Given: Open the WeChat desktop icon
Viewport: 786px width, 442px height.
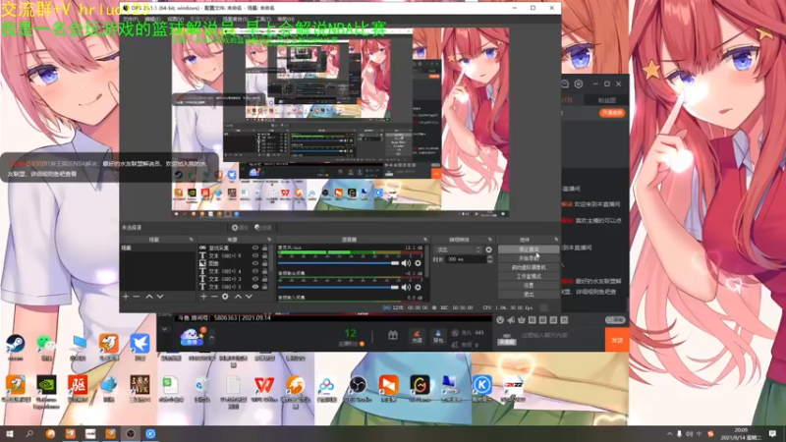Looking at the screenshot, I should point(46,346).
